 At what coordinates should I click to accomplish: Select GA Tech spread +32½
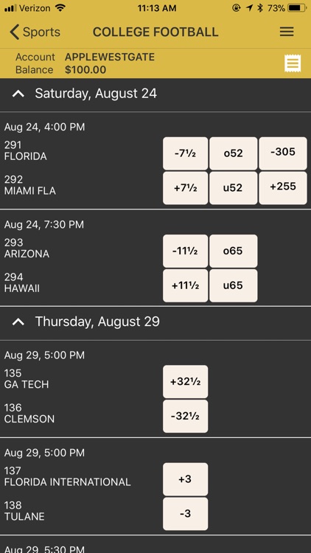tap(186, 382)
